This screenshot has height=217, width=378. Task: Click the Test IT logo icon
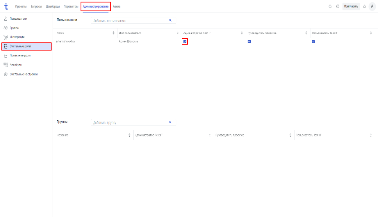click(x=6, y=7)
